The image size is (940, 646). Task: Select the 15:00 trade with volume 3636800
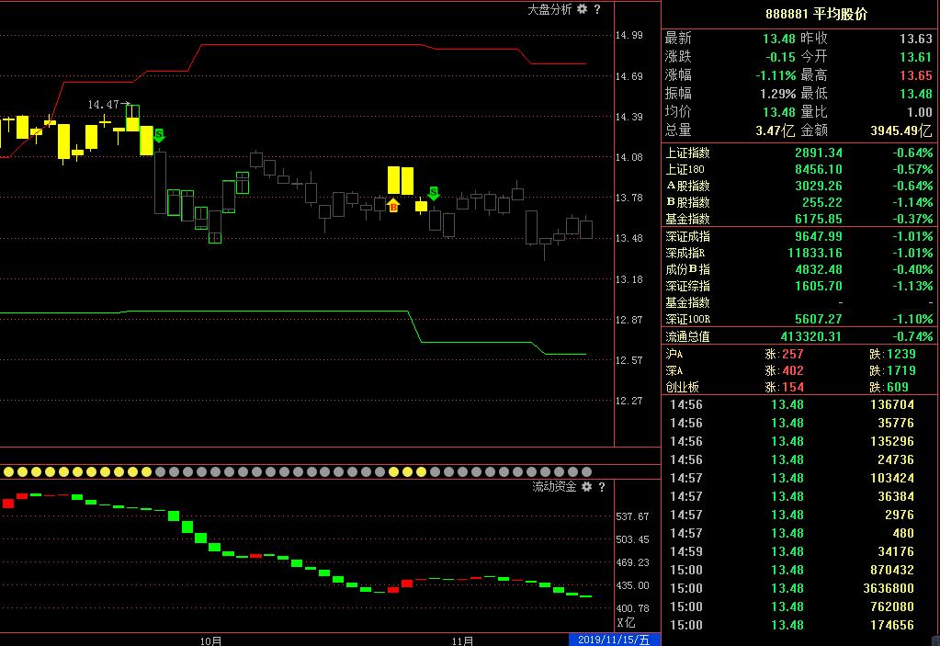click(x=799, y=588)
